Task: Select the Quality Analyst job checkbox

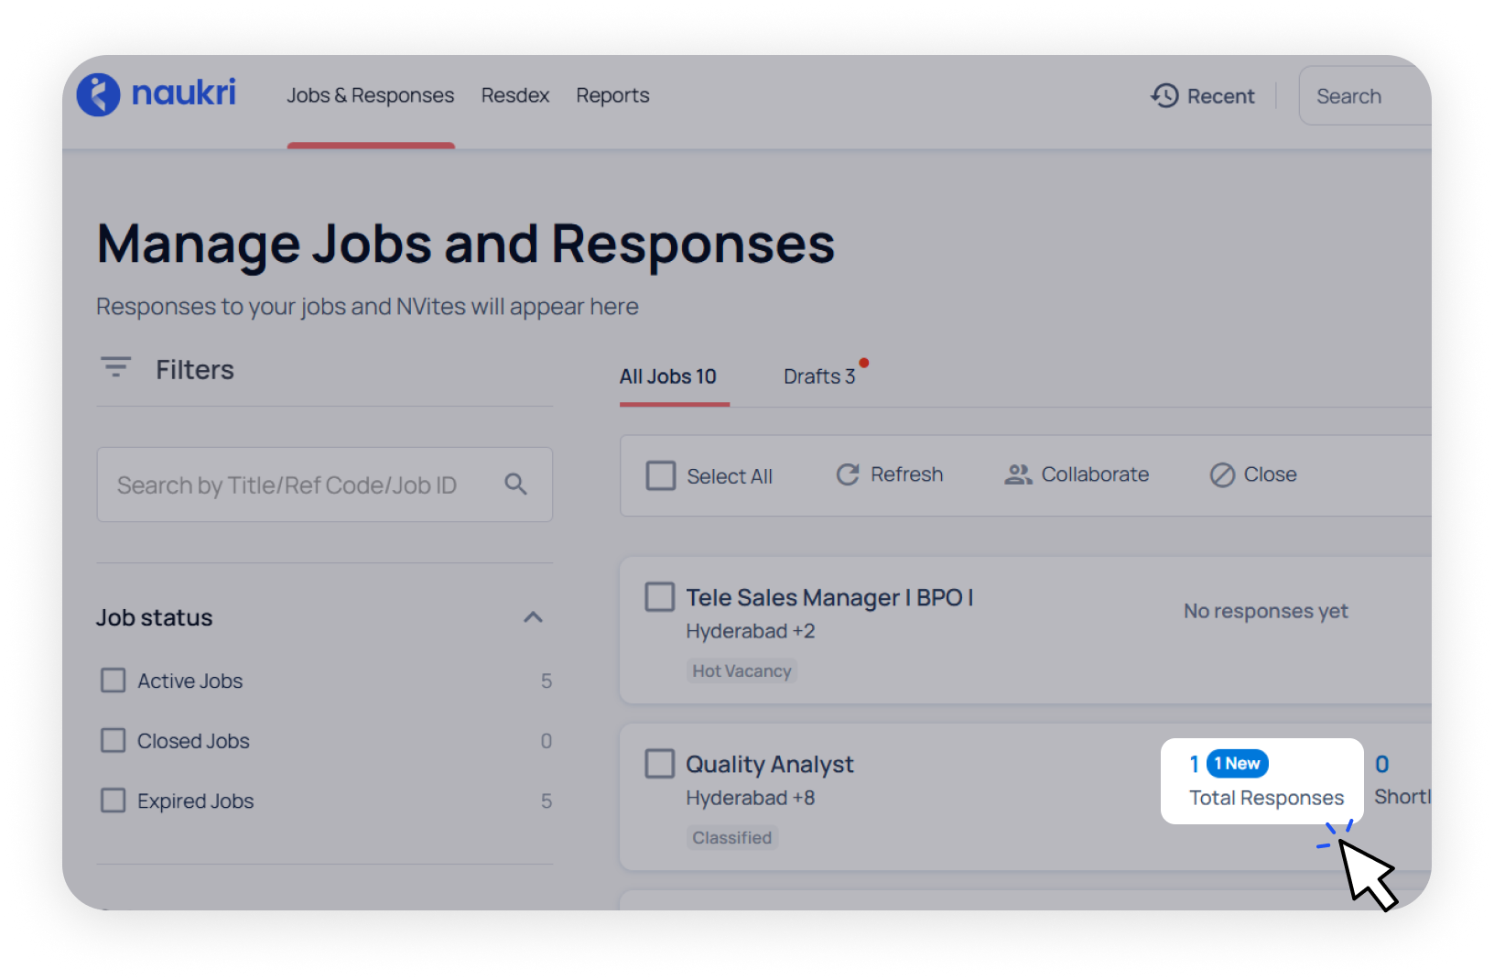Action: [660, 764]
